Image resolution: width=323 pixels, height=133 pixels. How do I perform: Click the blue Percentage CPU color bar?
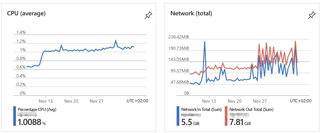pos(14,116)
